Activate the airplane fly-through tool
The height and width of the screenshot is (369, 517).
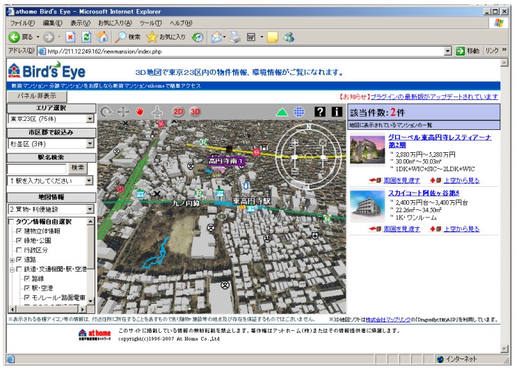[x=157, y=112]
